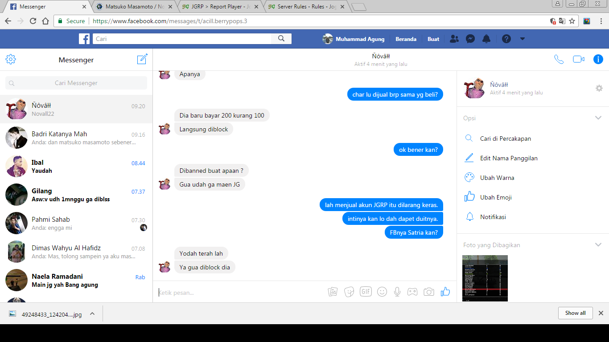Compose a new message with pencil icon
The width and height of the screenshot is (609, 342).
pyautogui.click(x=142, y=59)
